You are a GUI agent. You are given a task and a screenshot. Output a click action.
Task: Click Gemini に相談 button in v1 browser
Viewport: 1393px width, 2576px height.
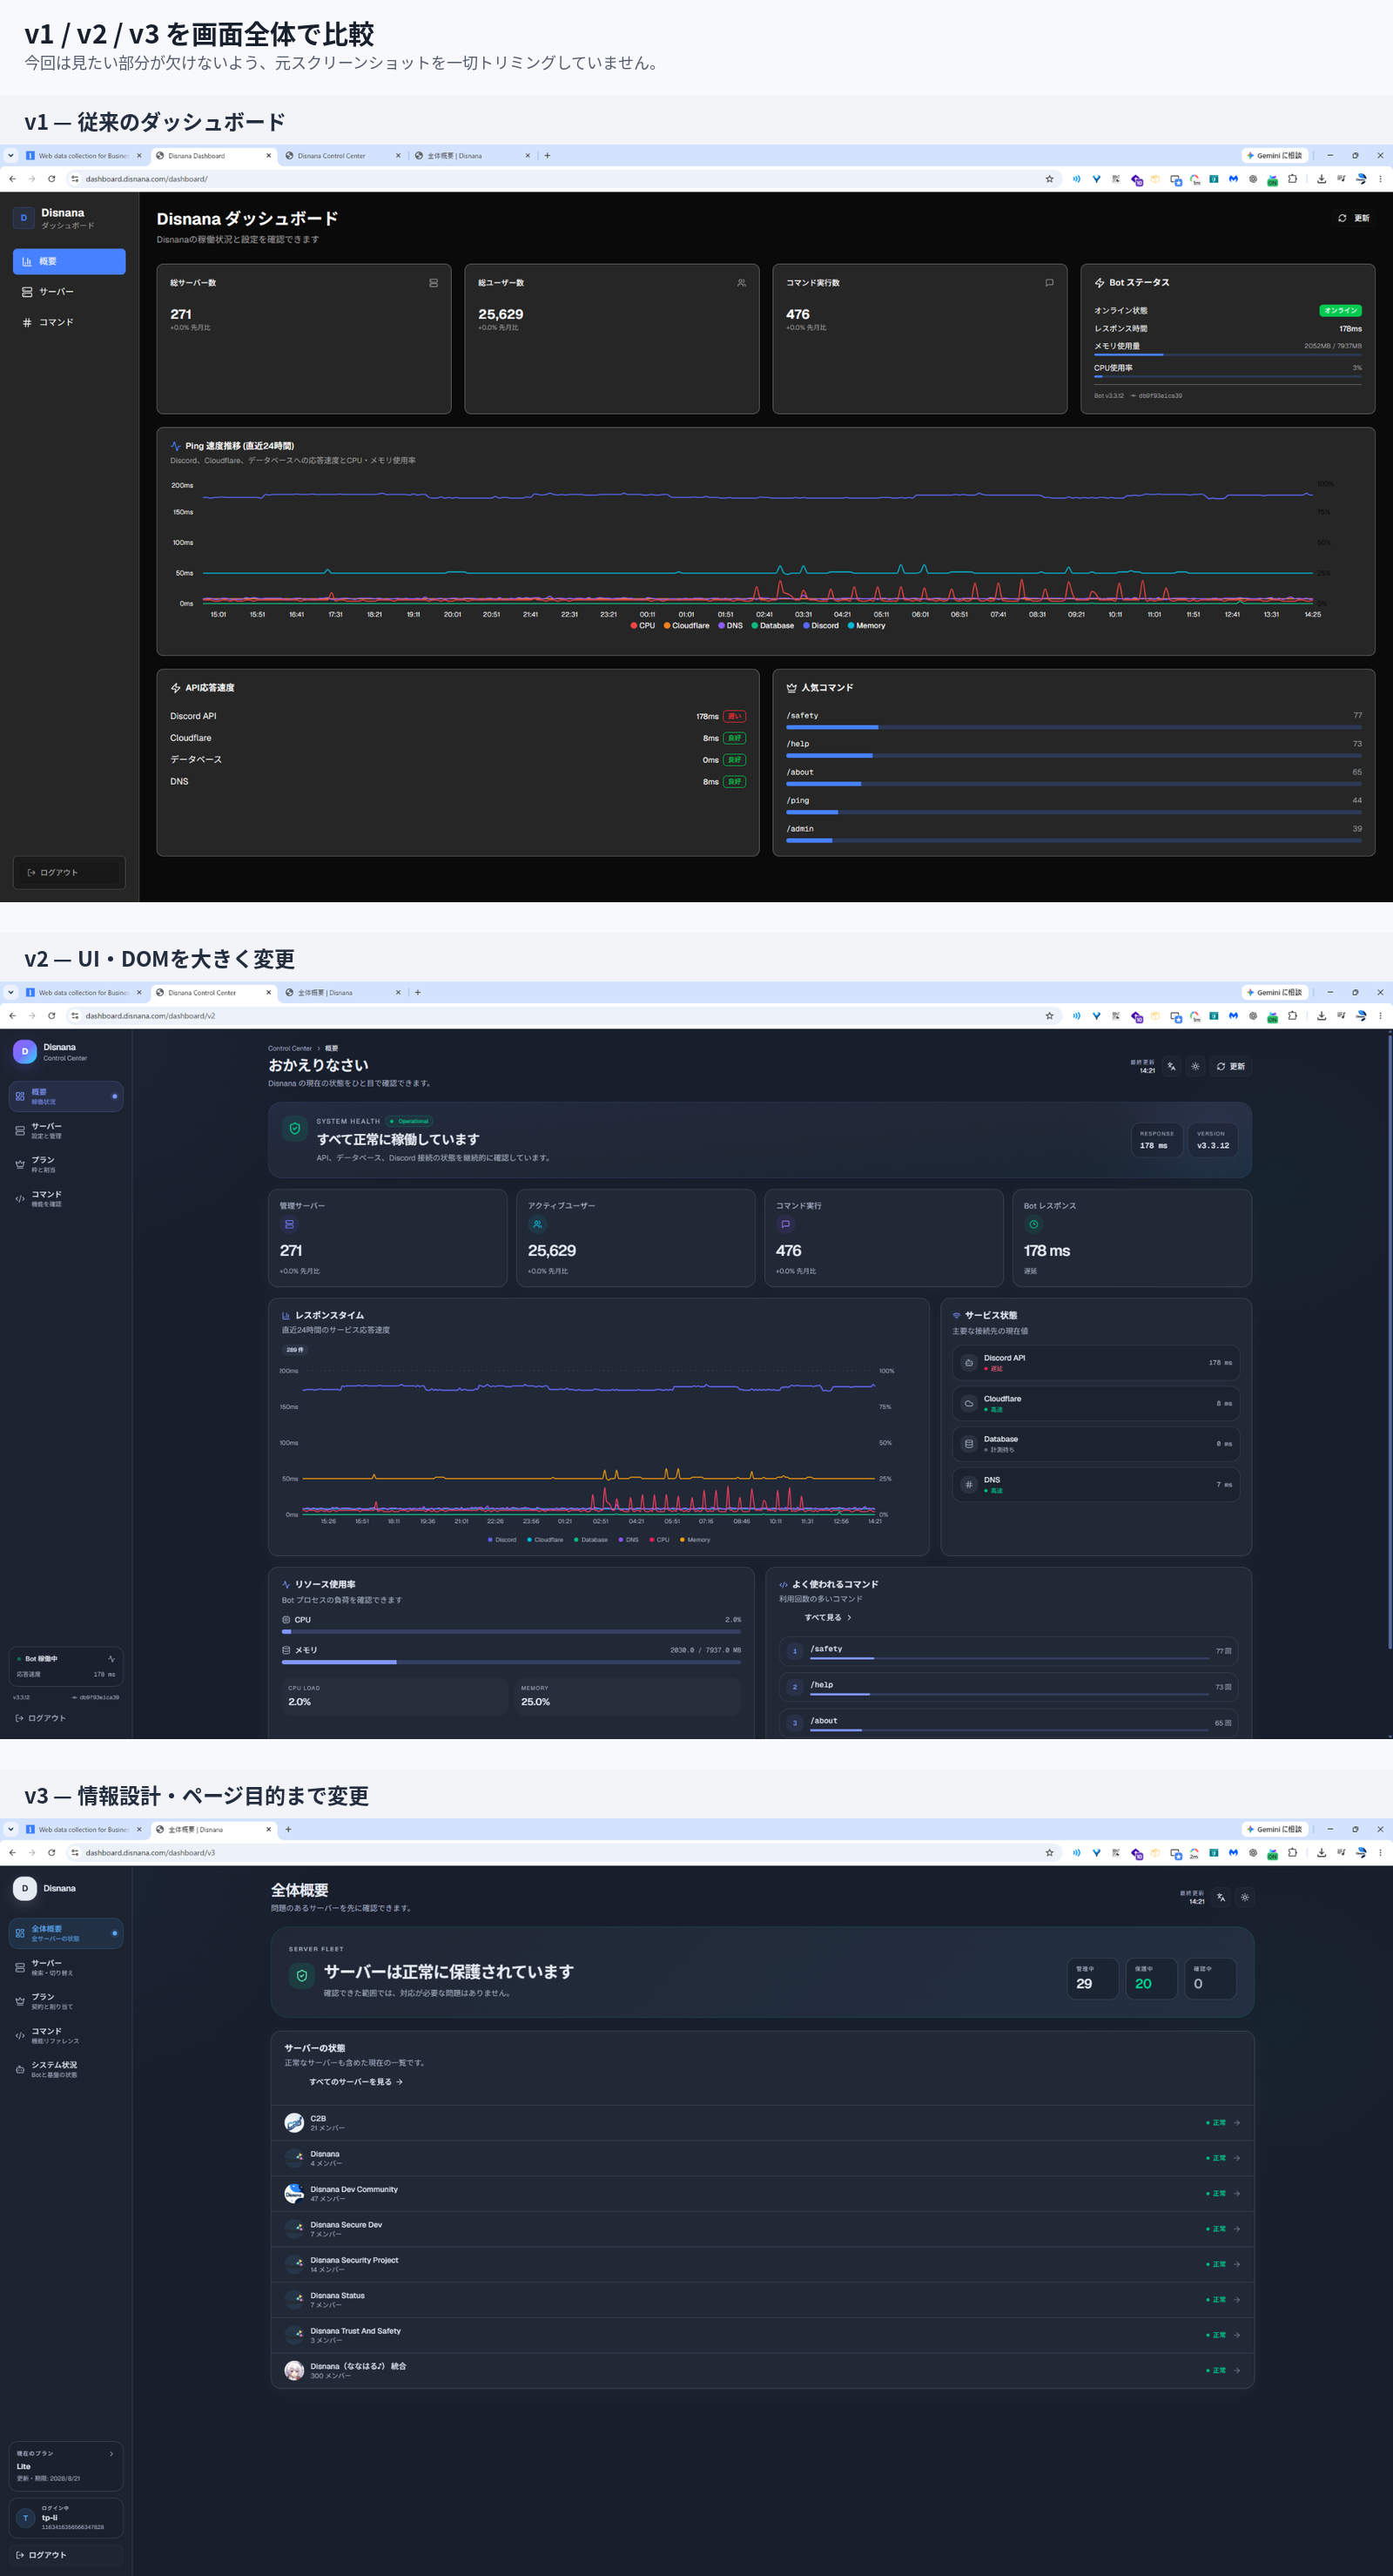tap(1275, 156)
